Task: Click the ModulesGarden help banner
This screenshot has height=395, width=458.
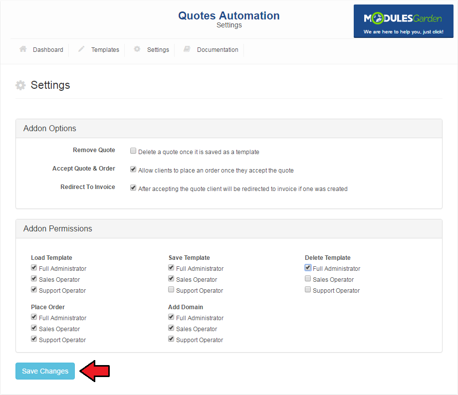Action: (404, 21)
